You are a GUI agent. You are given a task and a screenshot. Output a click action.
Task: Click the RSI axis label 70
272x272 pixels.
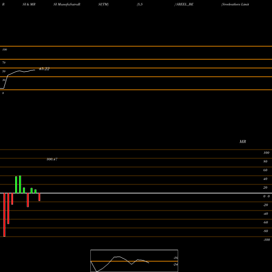[4, 63]
